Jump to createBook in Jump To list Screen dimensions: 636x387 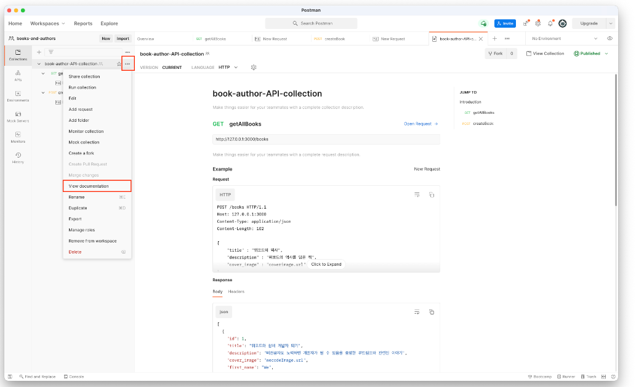click(x=483, y=124)
